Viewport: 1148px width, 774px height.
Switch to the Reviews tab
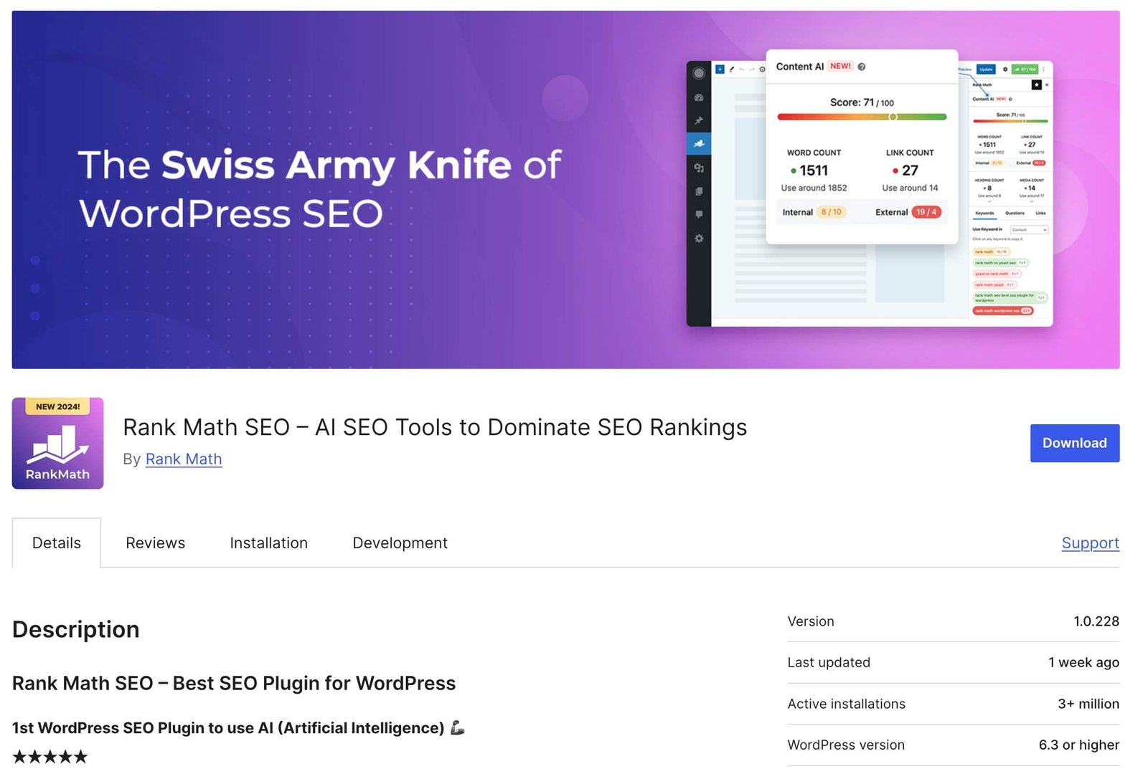point(155,543)
